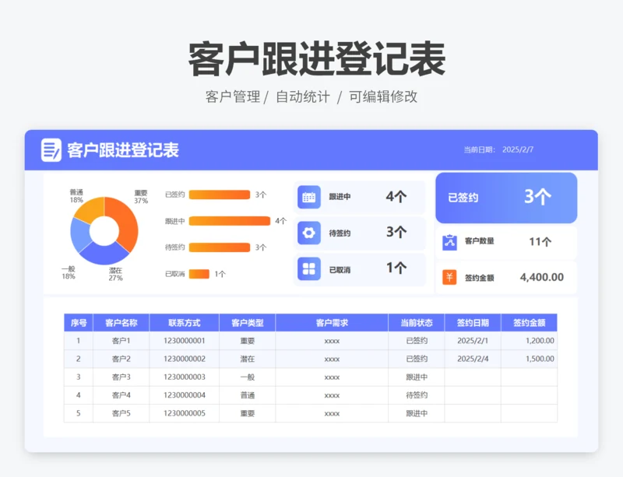Click the 潜在 type cell for 客户2
This screenshot has height=477, width=623.
click(x=247, y=359)
